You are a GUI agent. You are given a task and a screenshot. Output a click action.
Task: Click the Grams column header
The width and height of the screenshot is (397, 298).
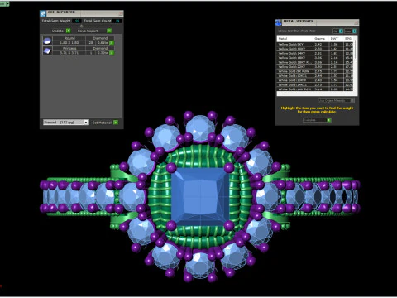(x=321, y=39)
